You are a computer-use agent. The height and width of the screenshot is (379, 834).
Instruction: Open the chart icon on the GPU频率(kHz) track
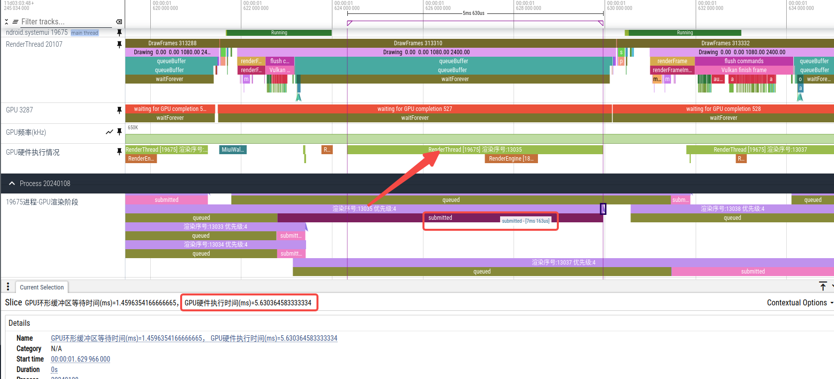pos(109,132)
